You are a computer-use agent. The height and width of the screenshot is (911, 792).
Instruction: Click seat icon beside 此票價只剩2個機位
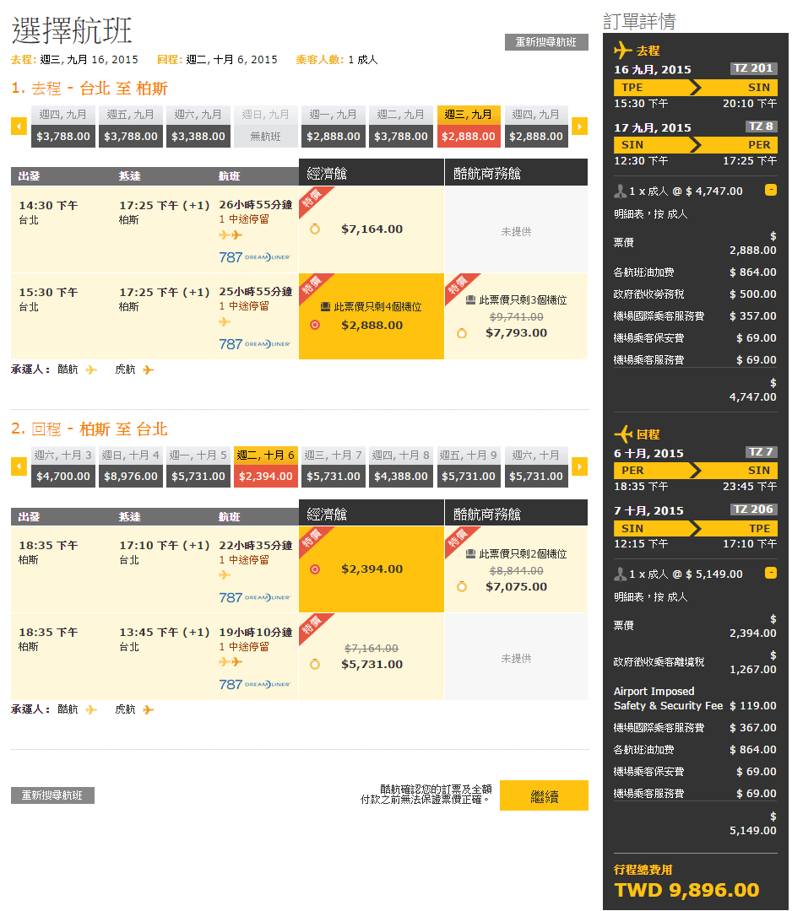tap(470, 553)
